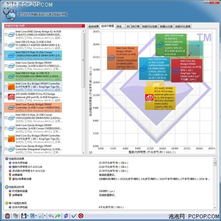Click the red Ivy Bridge chart box

187,70
